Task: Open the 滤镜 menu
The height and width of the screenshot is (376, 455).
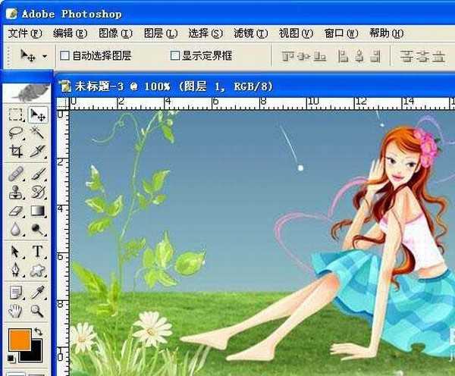Action: [x=250, y=33]
